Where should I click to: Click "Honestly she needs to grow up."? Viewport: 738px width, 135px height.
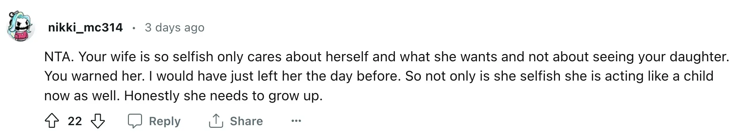coord(223,96)
